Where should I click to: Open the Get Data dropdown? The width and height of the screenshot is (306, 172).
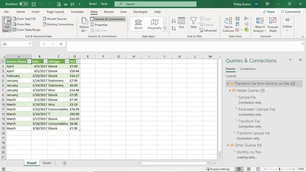click(x=7, y=24)
